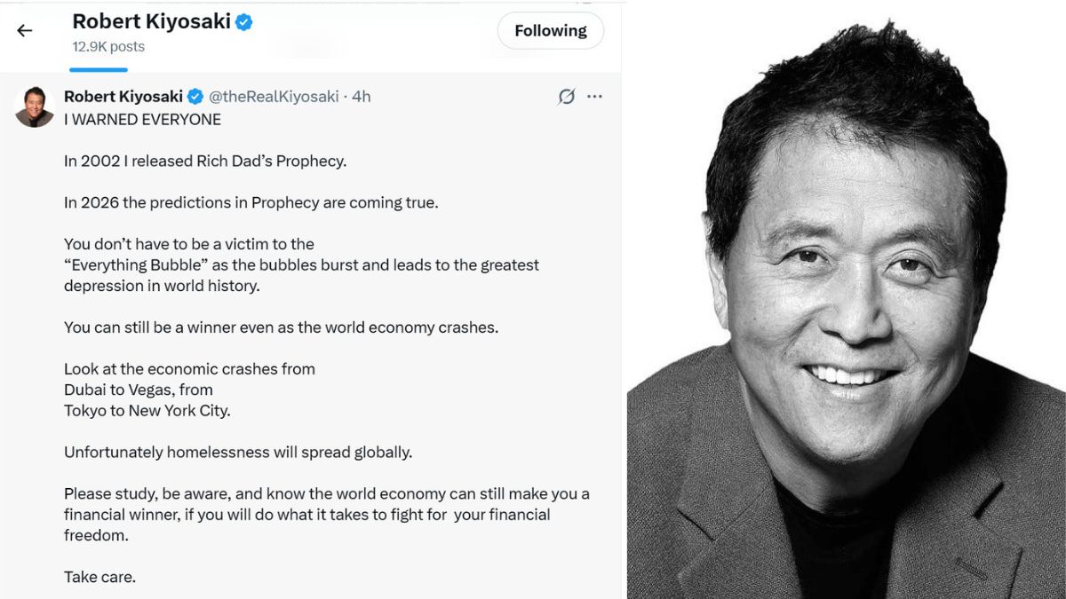
Task: Click the Robert Kiyosaki header title
Action: coord(151,21)
